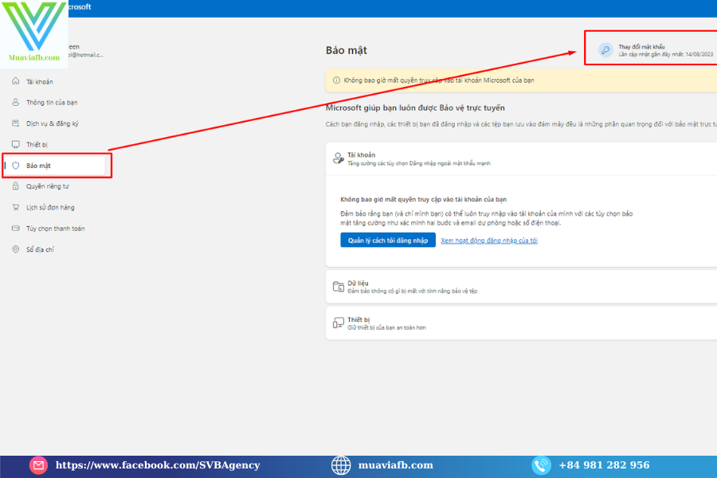Click the pin icon beside Sổ địa chỉ

coord(16,249)
